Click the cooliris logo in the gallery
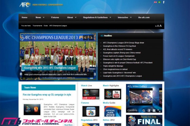Image resolution: width=190 pixels, height=126 pixels. click(132, 110)
